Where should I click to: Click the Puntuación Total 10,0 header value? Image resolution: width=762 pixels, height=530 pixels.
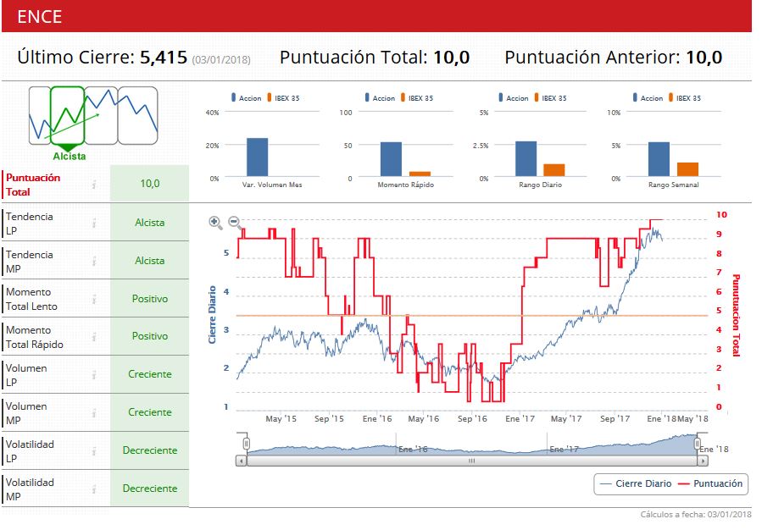tap(451, 58)
